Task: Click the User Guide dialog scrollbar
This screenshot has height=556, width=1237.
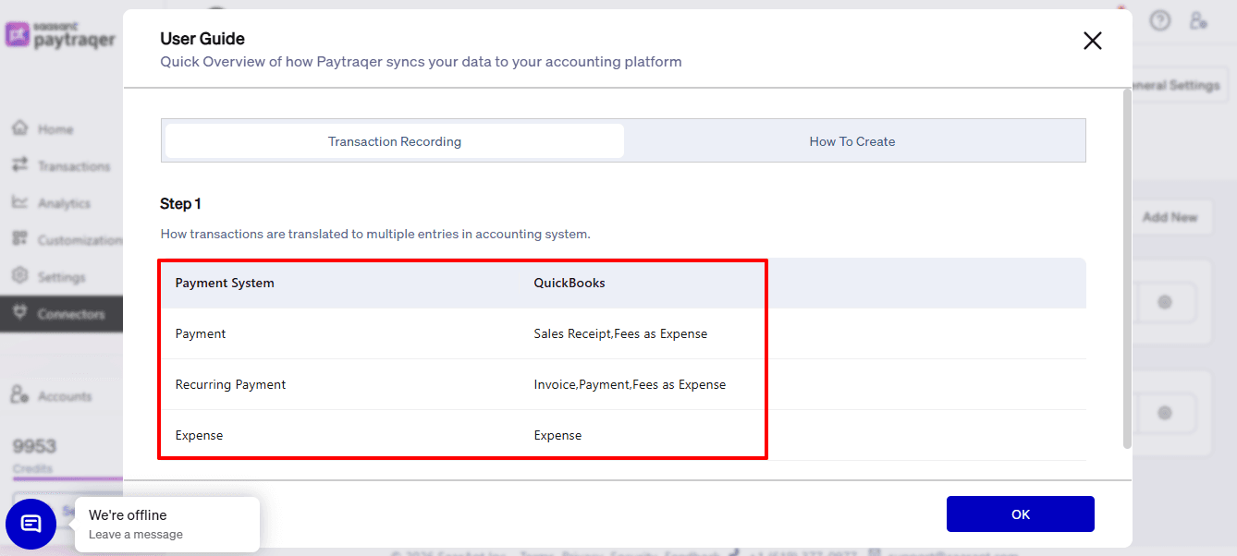Action: tap(1125, 268)
